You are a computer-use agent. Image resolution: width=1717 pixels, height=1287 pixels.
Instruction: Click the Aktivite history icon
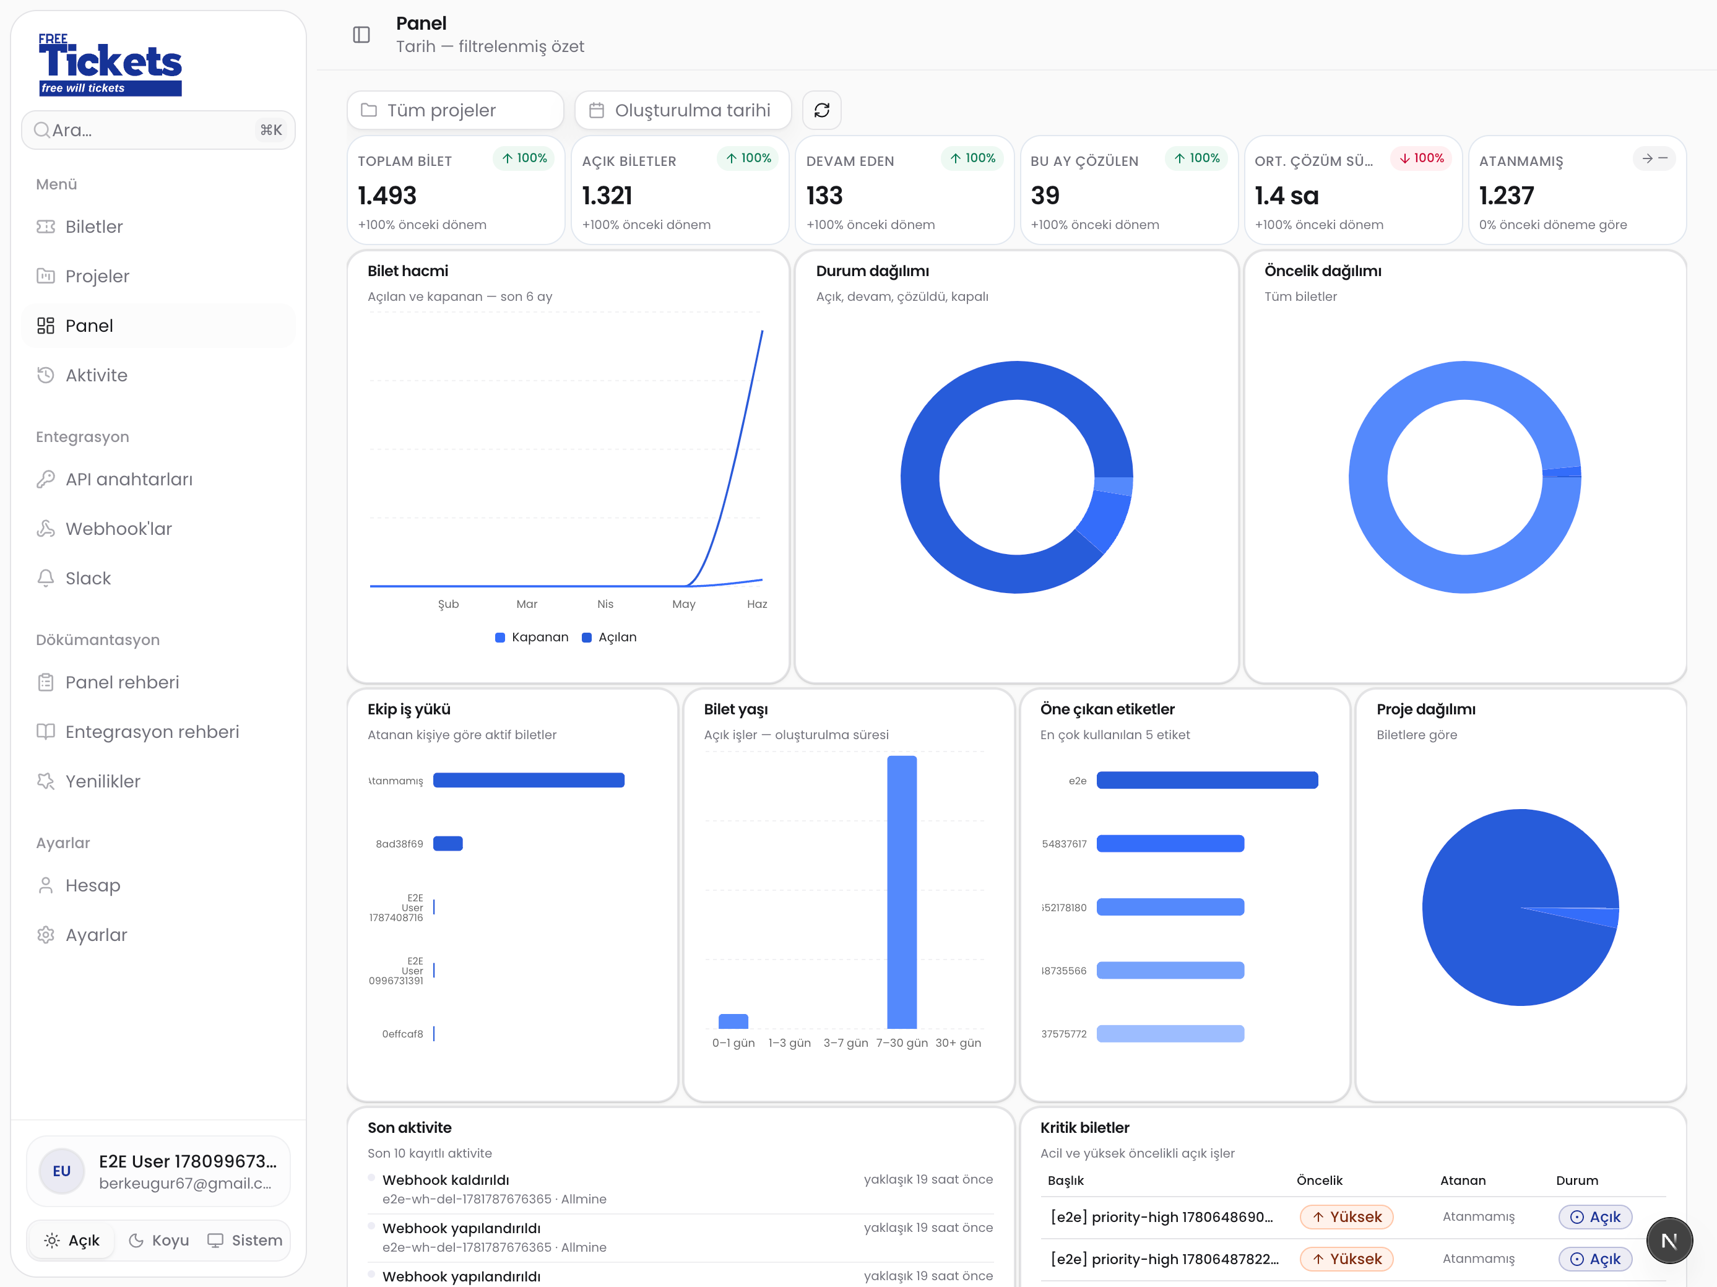click(46, 375)
